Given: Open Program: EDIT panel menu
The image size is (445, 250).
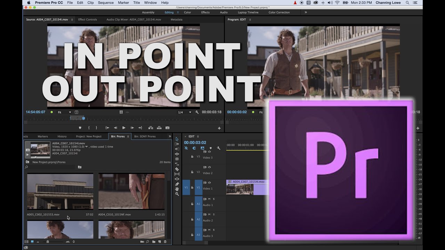Looking at the screenshot, I should 250,19.
